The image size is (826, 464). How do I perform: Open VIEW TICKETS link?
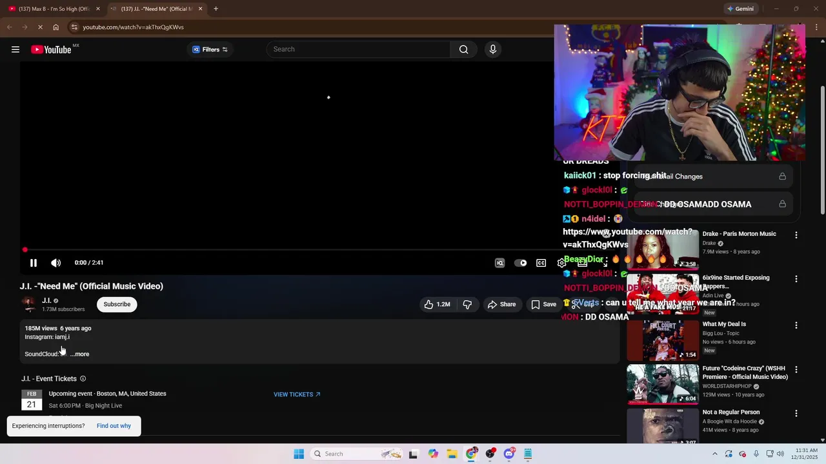click(297, 394)
